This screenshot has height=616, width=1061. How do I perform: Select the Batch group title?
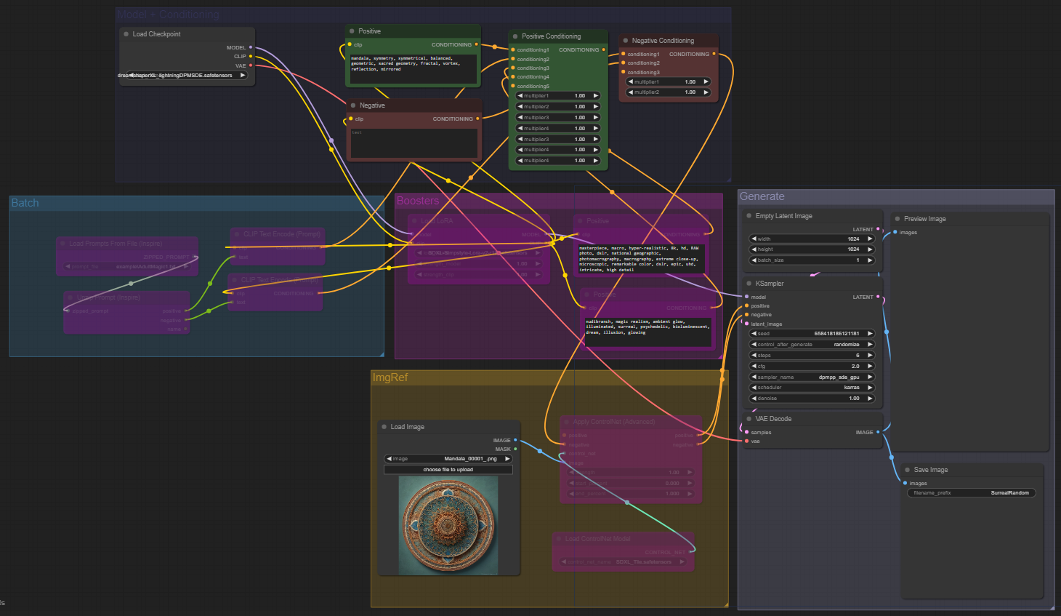point(25,203)
